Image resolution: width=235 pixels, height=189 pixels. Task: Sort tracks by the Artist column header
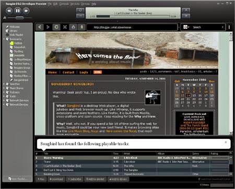coord(139,153)
